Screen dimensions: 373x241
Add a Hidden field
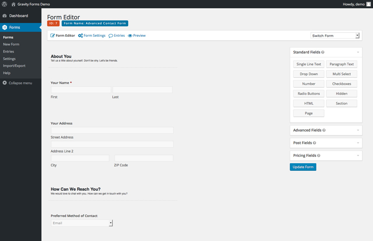(342, 94)
